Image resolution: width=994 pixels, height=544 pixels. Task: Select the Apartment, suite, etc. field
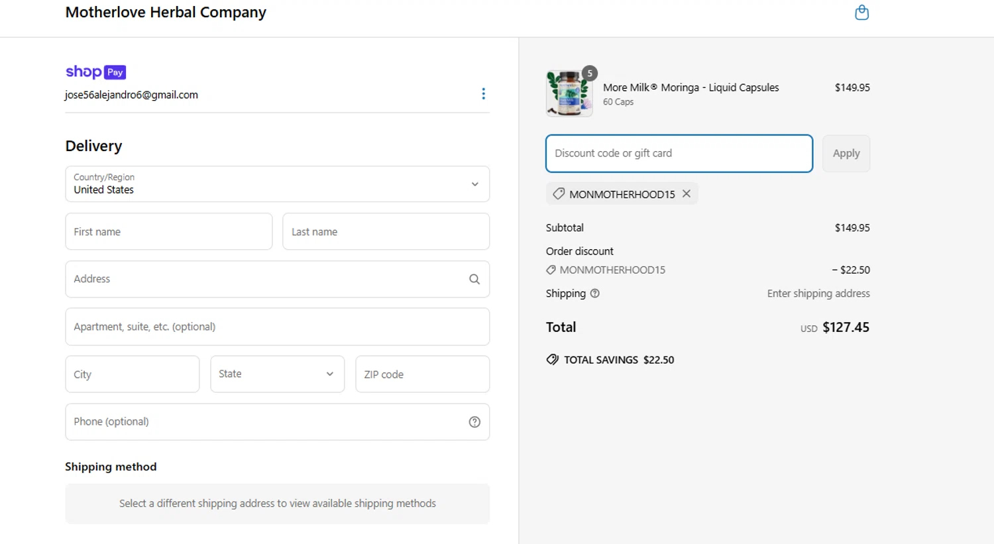tap(277, 327)
